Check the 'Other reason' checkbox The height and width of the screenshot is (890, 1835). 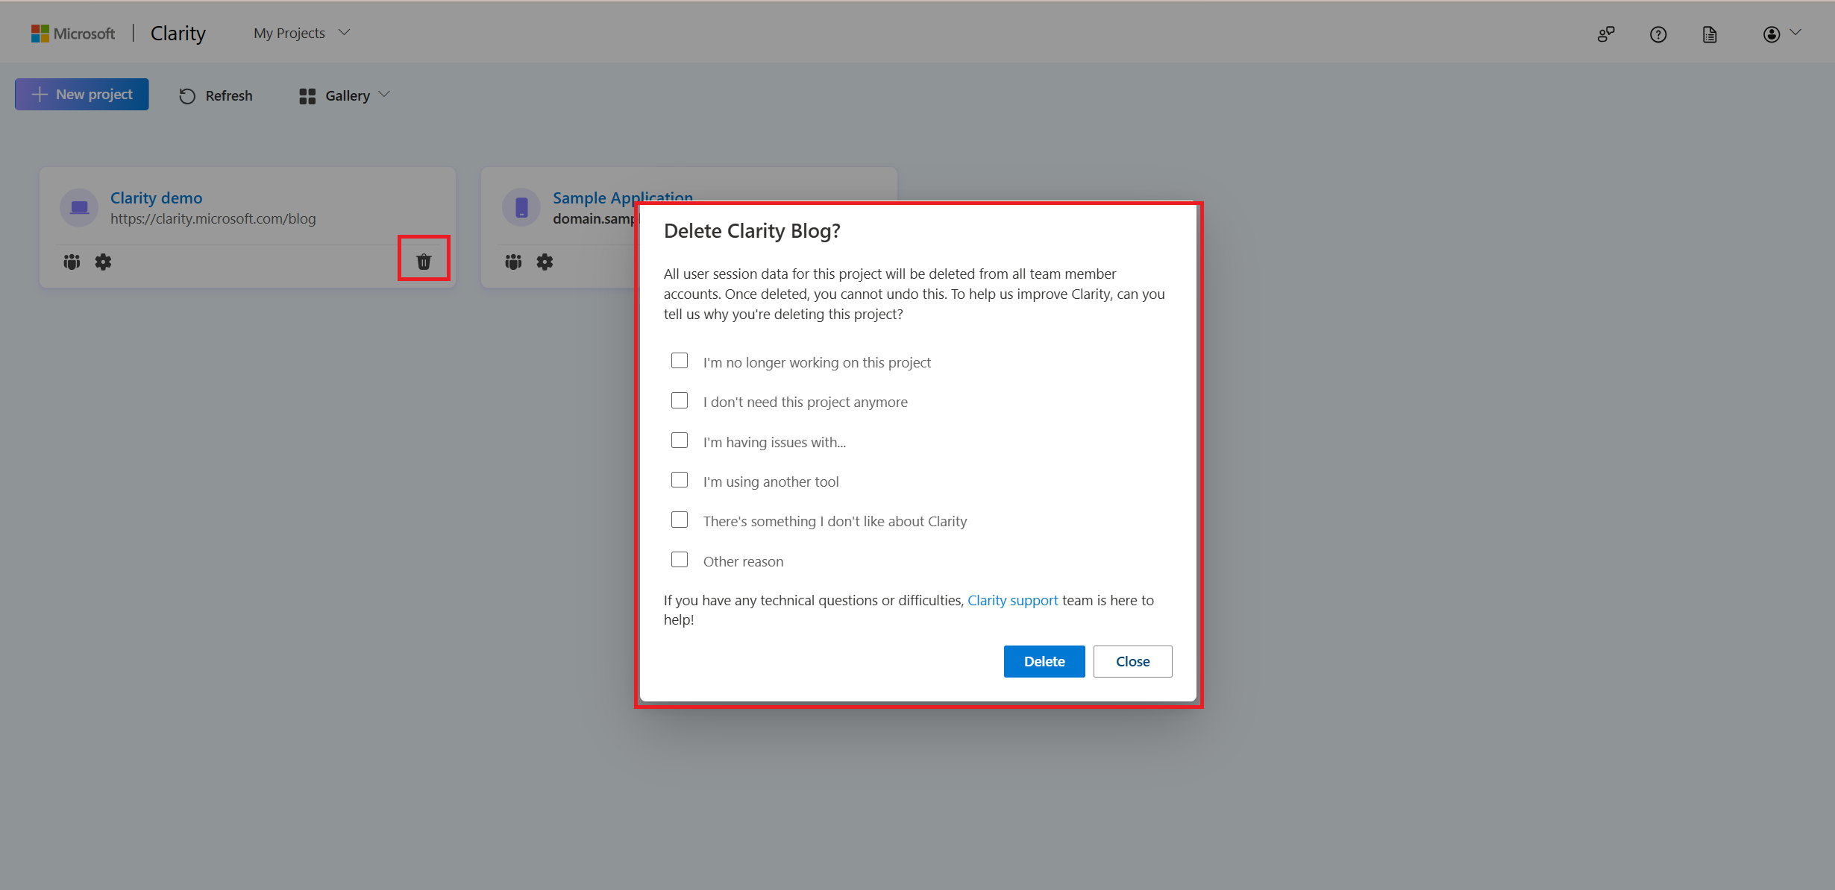point(679,561)
